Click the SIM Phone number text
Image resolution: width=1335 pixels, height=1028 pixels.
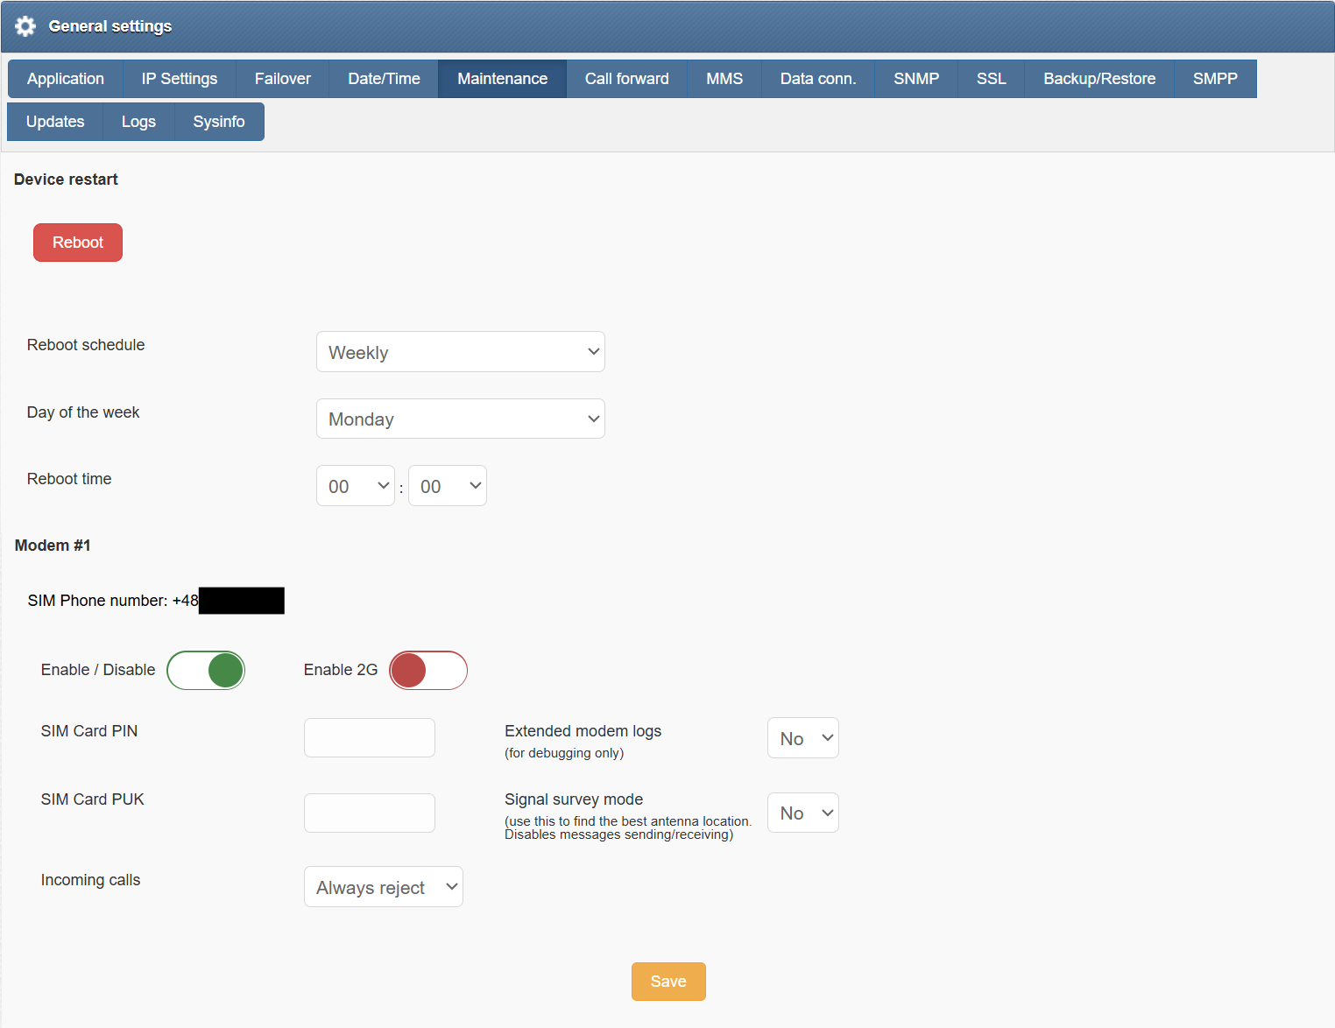[x=113, y=601]
